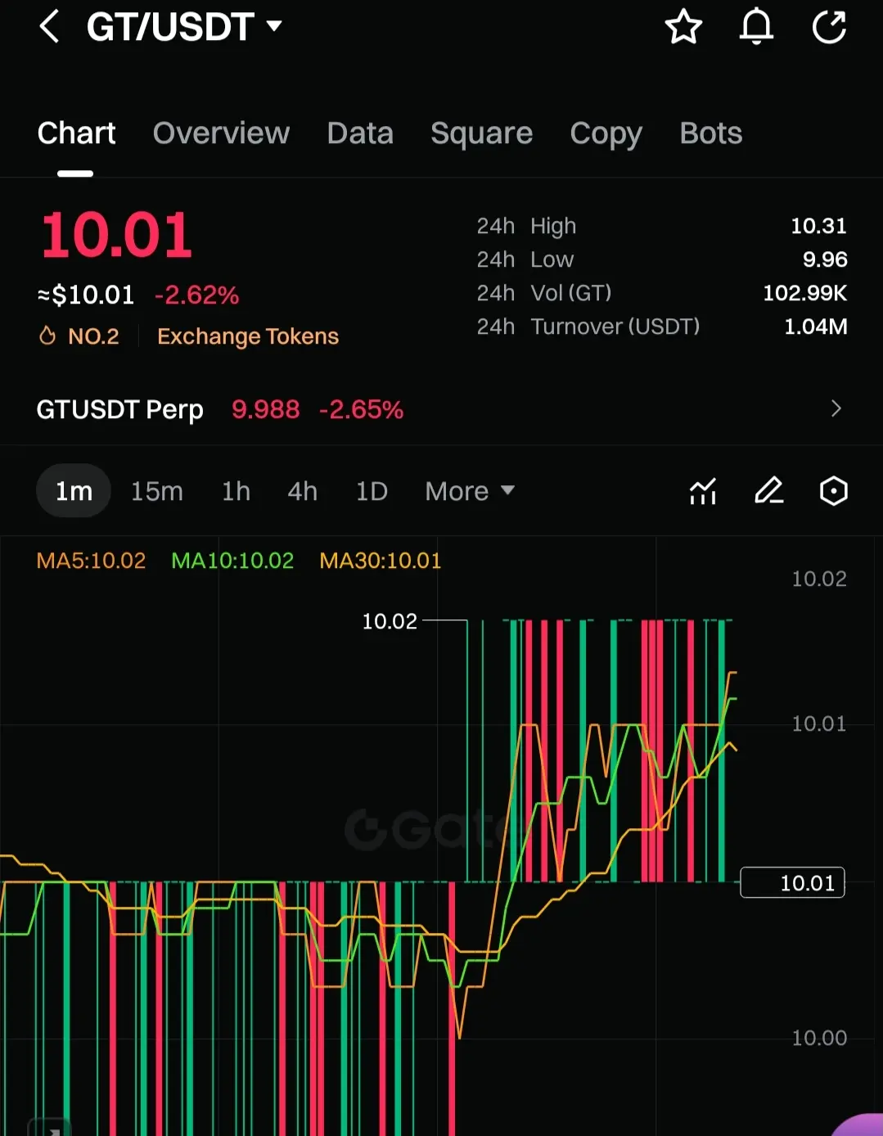This screenshot has width=883, height=1136.
Task: Open the GTUSDT Perp row chevron
Action: click(836, 408)
